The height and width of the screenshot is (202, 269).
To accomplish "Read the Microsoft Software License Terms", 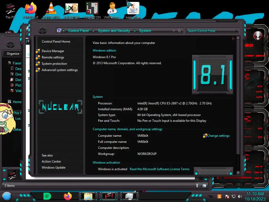I will click(159, 169).
